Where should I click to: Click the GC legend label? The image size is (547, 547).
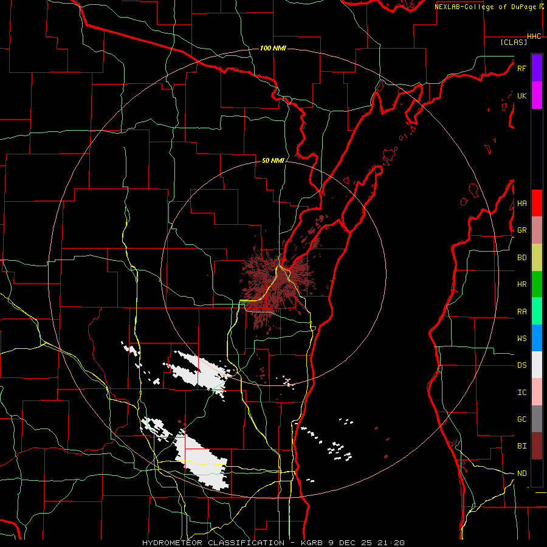521,419
